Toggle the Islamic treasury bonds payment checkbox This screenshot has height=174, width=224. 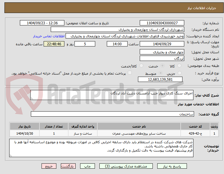pyautogui.click(x=130, y=73)
